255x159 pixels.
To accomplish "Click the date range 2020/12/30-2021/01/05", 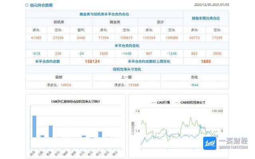I will coord(212,5).
